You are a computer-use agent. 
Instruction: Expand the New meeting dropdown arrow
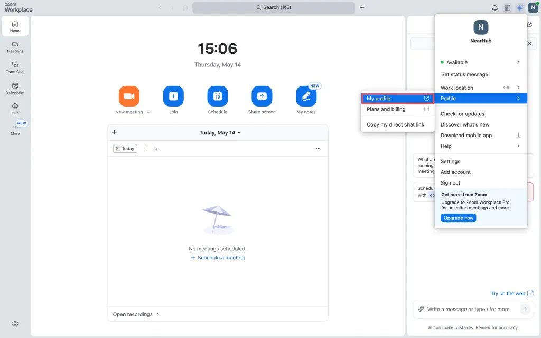tap(148, 112)
